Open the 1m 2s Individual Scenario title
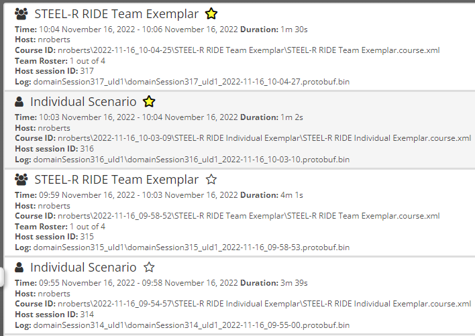The image size is (475, 336). [x=83, y=102]
